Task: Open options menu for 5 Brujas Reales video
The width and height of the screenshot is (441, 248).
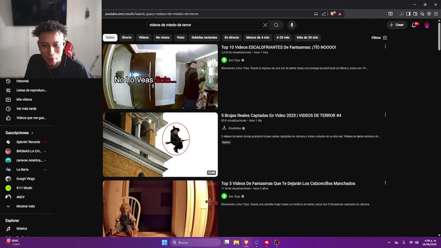Action: pos(385,115)
